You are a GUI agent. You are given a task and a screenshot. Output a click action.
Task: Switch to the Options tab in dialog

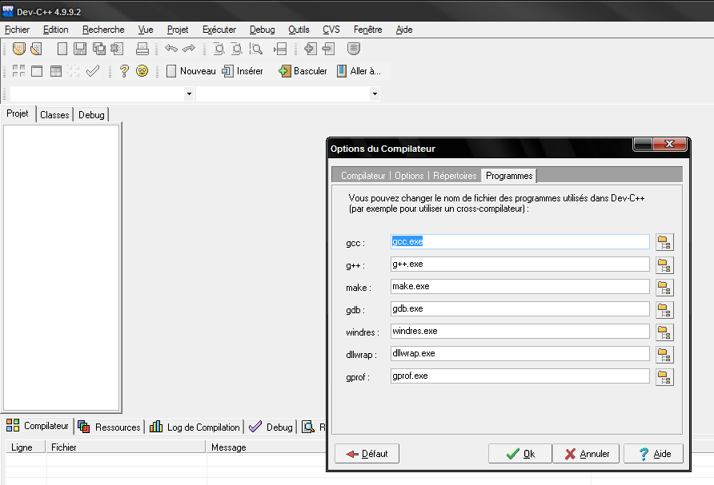(409, 176)
